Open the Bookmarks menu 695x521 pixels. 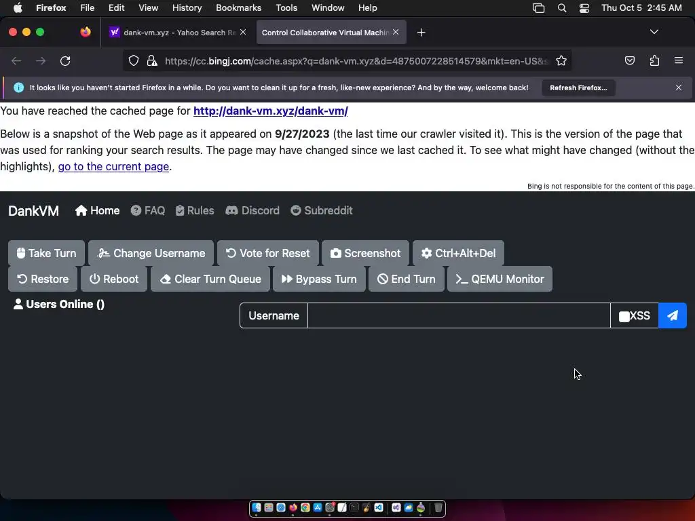pyautogui.click(x=238, y=7)
